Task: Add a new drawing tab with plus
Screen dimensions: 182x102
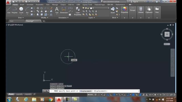Action: [44, 21]
